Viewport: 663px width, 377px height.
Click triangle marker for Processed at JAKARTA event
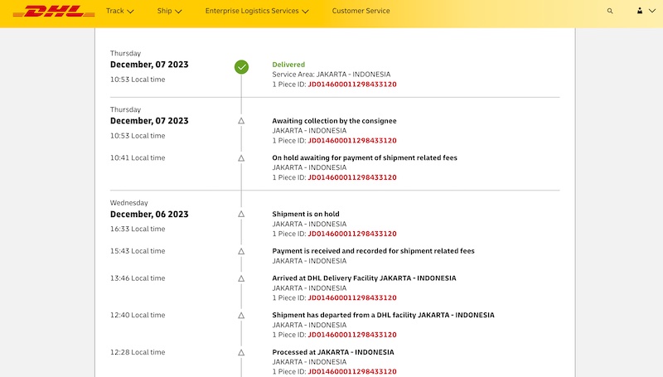[x=241, y=352]
